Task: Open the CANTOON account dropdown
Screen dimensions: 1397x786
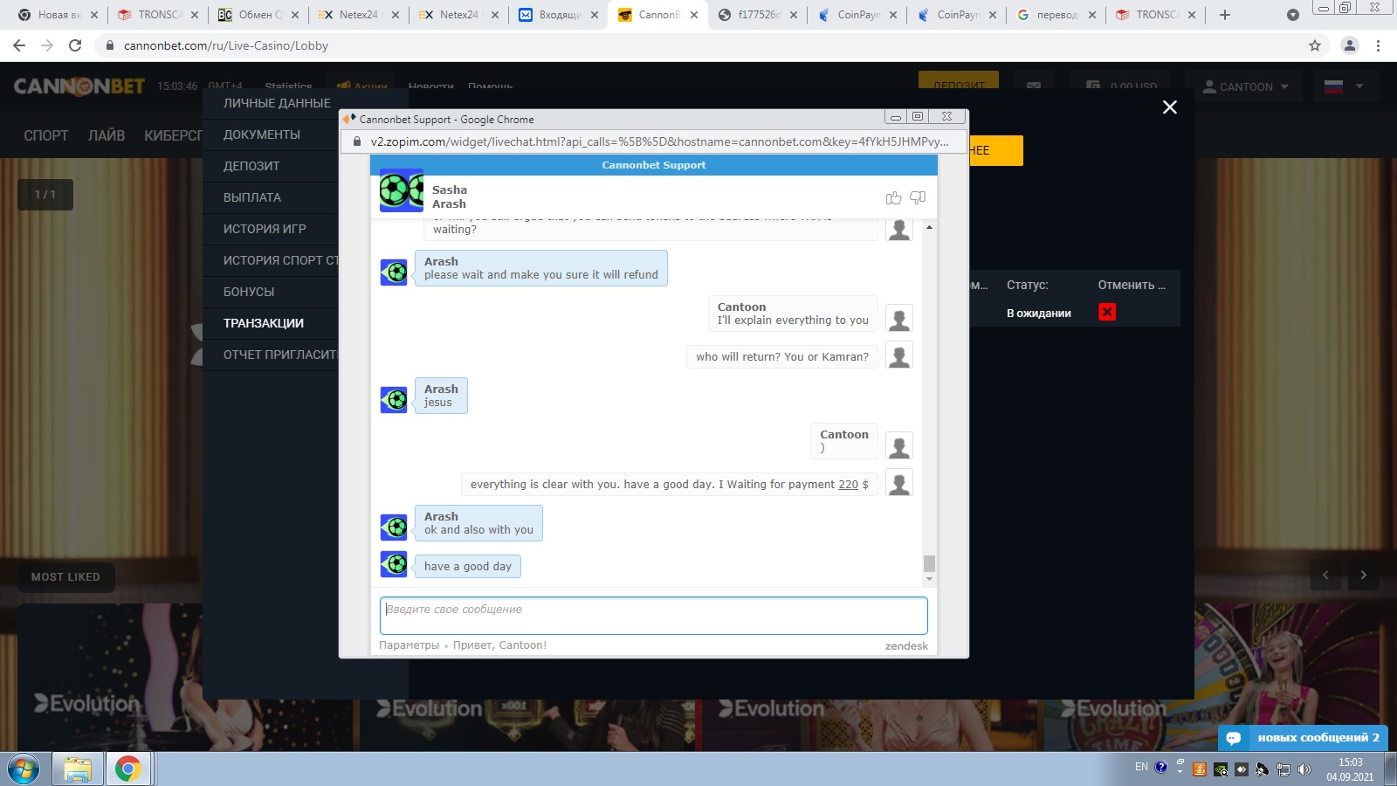Action: (1245, 86)
